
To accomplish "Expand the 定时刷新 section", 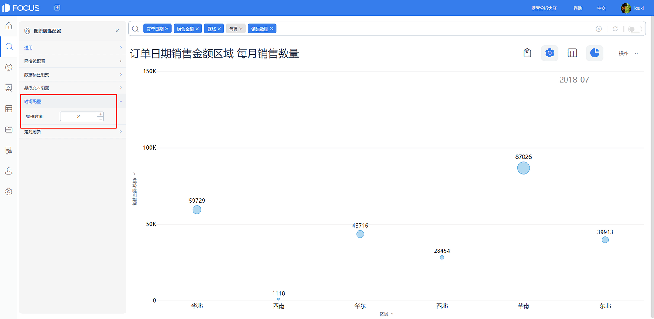I will tap(73, 131).
